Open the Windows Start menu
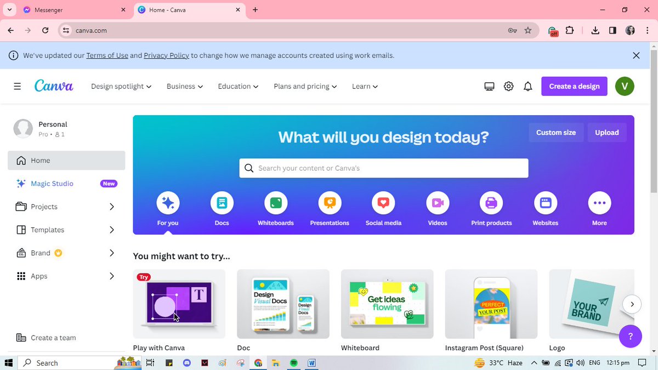This screenshot has width=658, height=370. tap(9, 363)
